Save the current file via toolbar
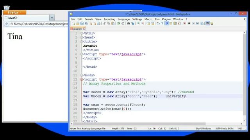 pyautogui.click(x=82, y=23)
